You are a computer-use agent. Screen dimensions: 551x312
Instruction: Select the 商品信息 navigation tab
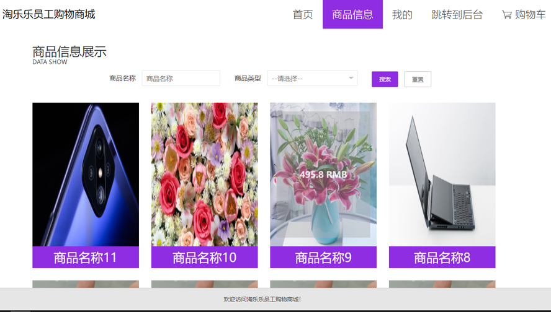pyautogui.click(x=352, y=14)
